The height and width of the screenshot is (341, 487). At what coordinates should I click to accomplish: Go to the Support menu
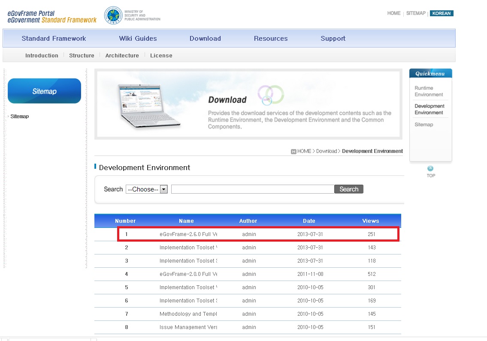coord(333,39)
